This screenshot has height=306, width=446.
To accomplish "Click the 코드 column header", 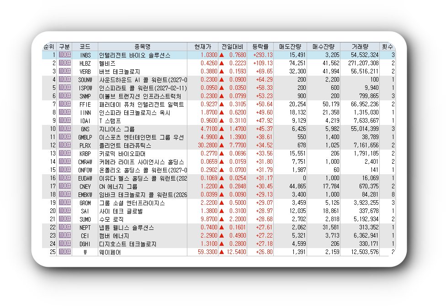I will (x=85, y=47).
